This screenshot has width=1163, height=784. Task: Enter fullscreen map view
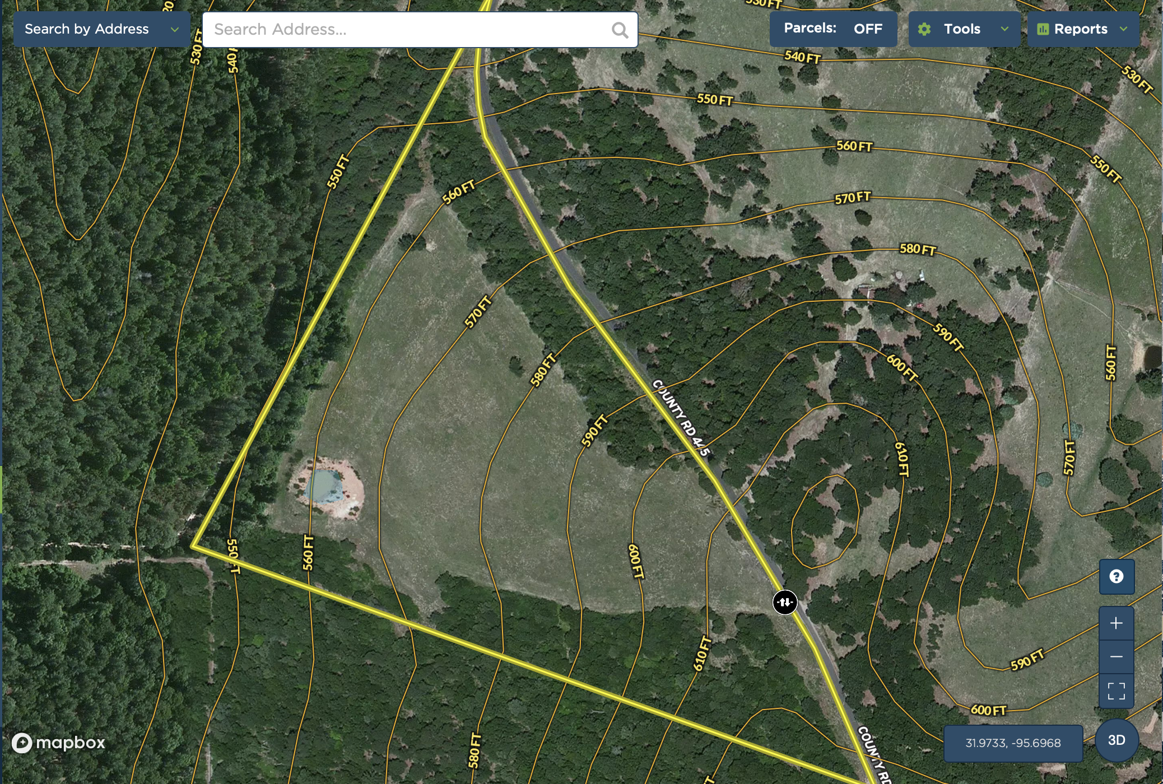(1116, 690)
